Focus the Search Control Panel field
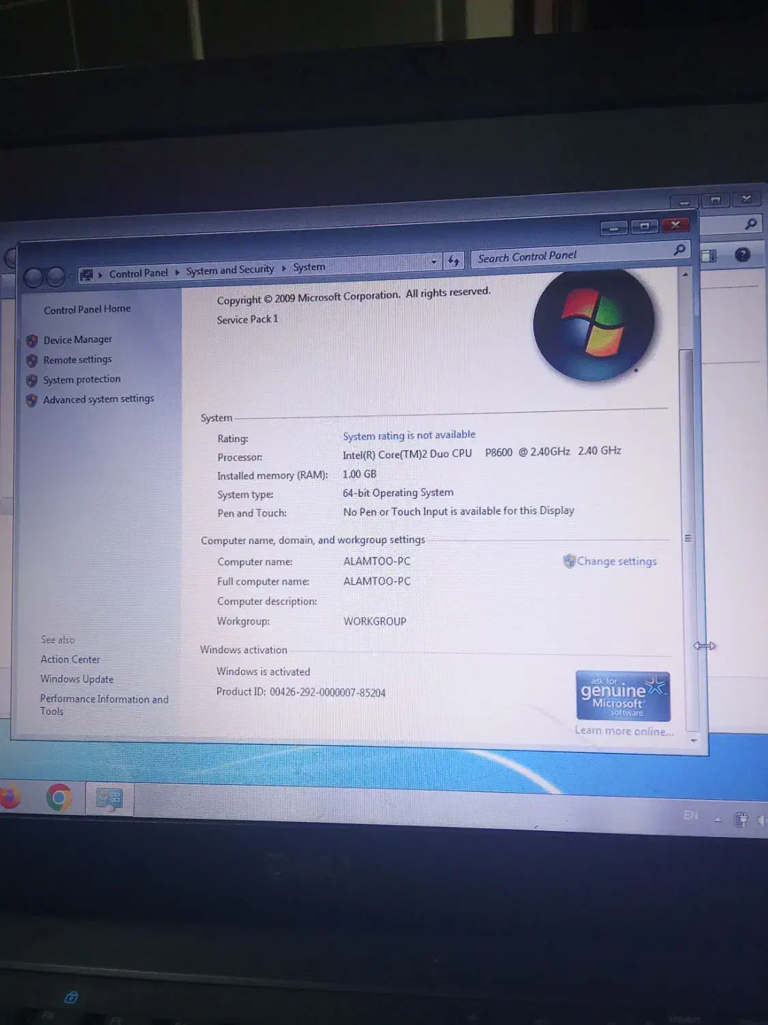Image resolution: width=768 pixels, height=1025 pixels. click(x=580, y=254)
